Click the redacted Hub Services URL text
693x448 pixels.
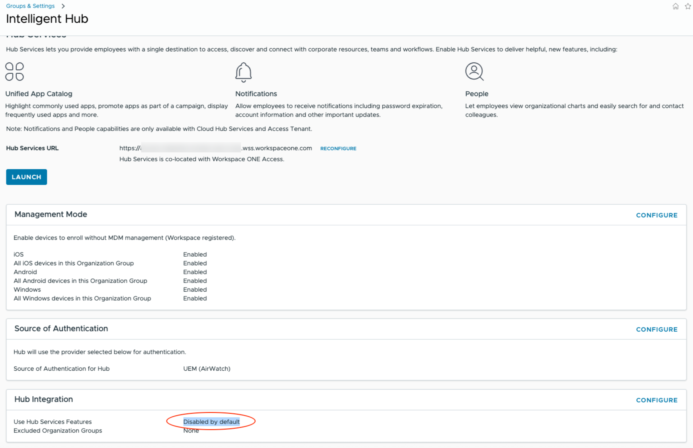click(191, 148)
